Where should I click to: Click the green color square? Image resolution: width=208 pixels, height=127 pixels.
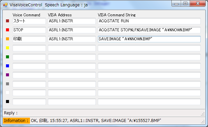8,57
